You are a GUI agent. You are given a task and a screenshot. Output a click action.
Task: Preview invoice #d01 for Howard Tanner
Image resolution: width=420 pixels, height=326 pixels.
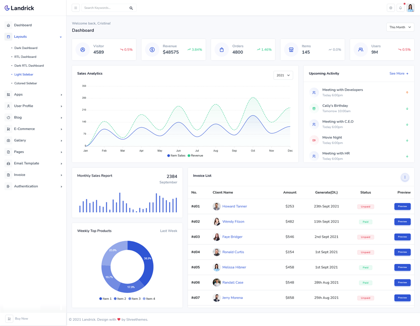tap(402, 206)
